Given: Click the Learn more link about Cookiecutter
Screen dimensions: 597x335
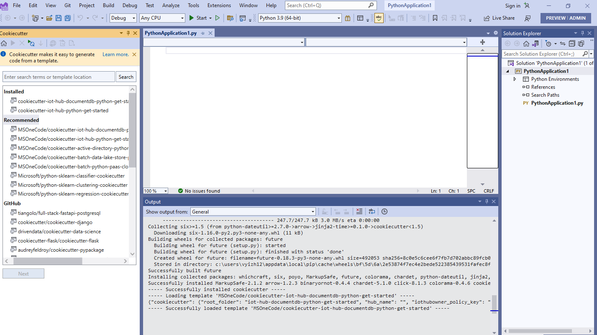Looking at the screenshot, I should [x=115, y=54].
